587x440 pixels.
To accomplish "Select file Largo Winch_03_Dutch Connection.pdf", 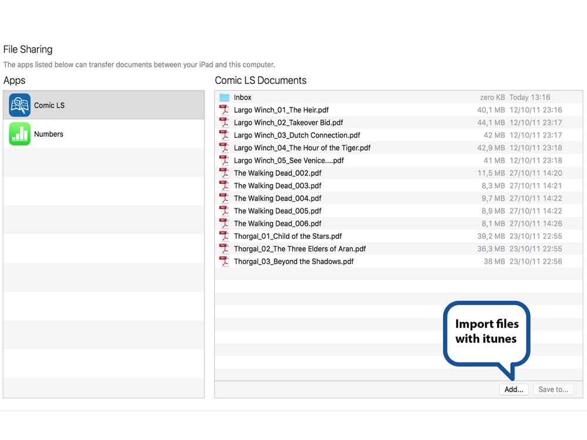I will pos(297,135).
